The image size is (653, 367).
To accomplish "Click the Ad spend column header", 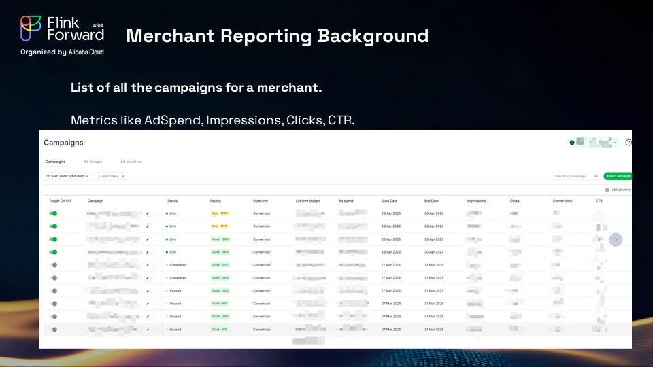I will (x=346, y=201).
